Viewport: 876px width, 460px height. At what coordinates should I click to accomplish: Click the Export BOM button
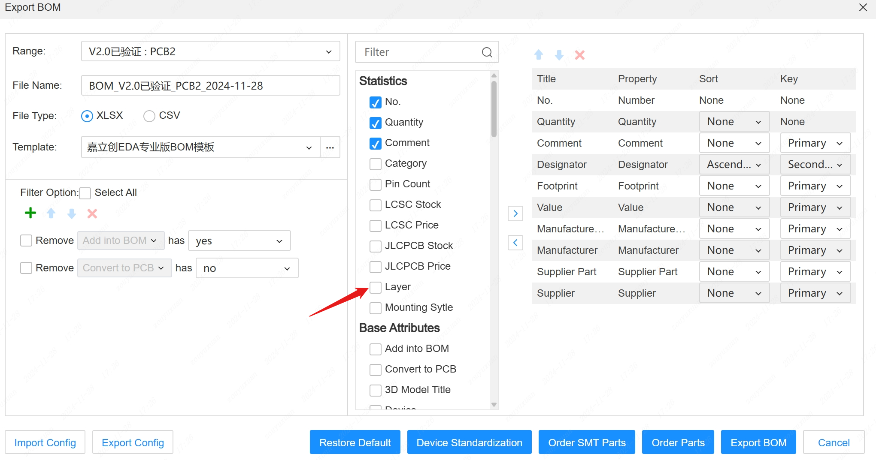coord(758,442)
